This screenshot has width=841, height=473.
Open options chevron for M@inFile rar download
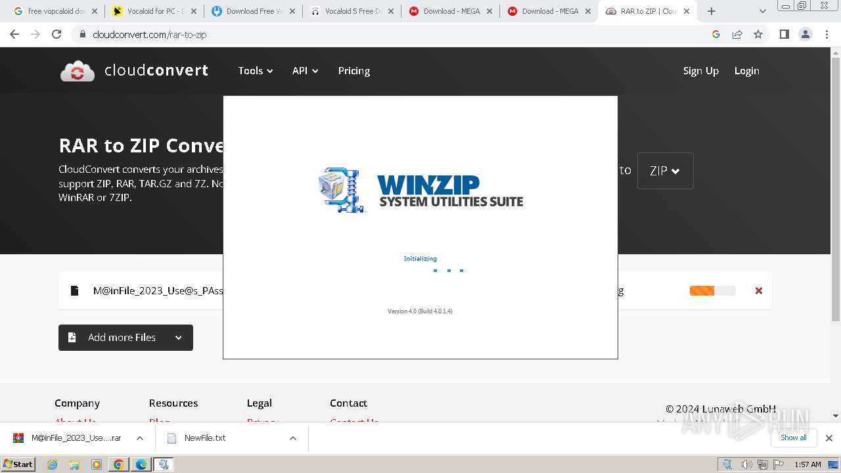click(140, 438)
